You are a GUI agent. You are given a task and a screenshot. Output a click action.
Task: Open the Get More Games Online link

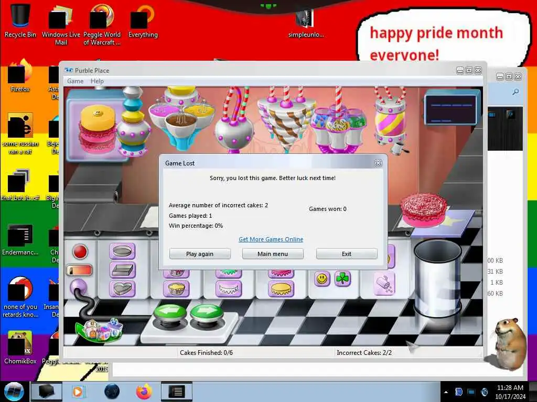point(271,239)
